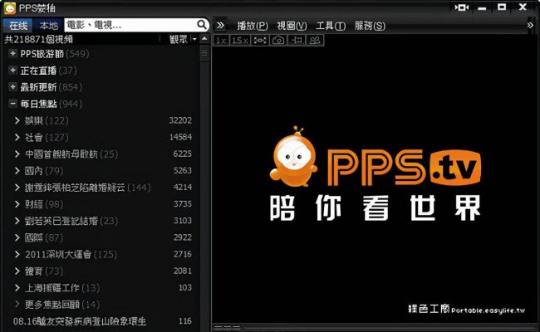This screenshot has width=540, height=332.
Task: Click audience count 3735
Action: coord(183,204)
